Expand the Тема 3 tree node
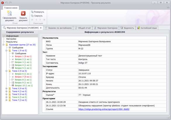The width and height of the screenshot is (171, 120). [x=6, y=88]
